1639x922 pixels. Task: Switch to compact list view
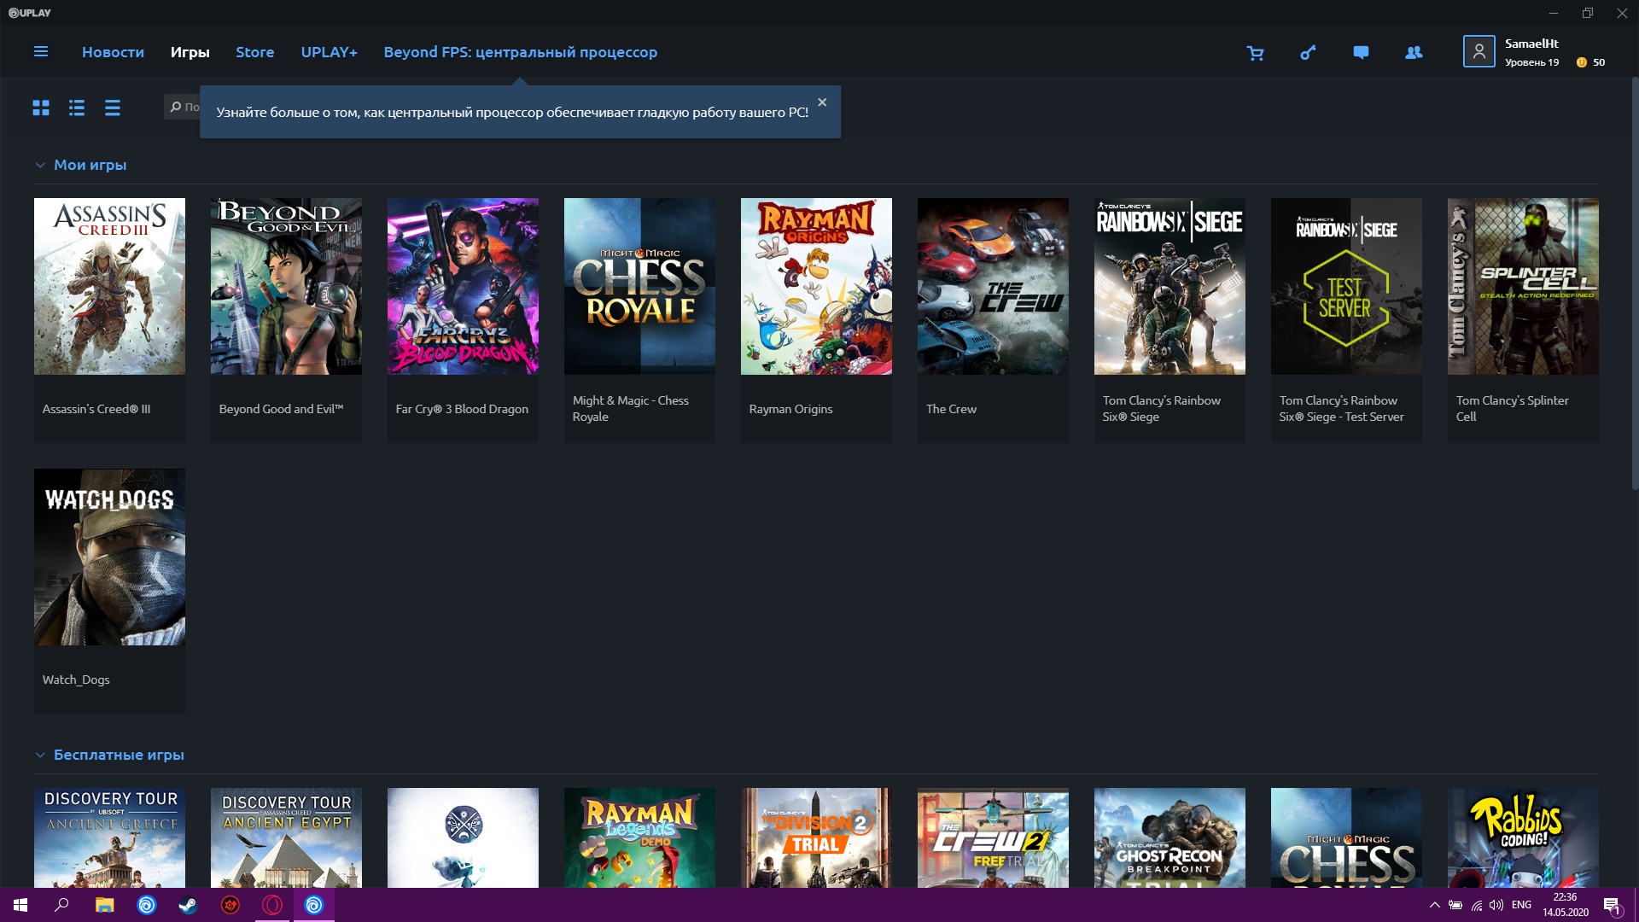[113, 108]
